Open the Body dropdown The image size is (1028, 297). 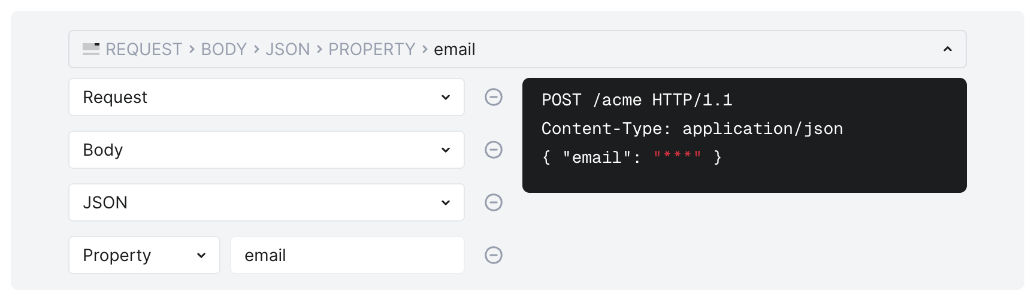[x=266, y=150]
